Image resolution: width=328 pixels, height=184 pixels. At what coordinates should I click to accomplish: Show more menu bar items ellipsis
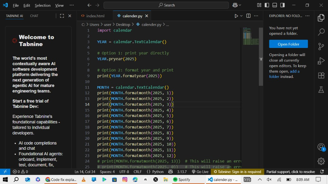(x=72, y=5)
